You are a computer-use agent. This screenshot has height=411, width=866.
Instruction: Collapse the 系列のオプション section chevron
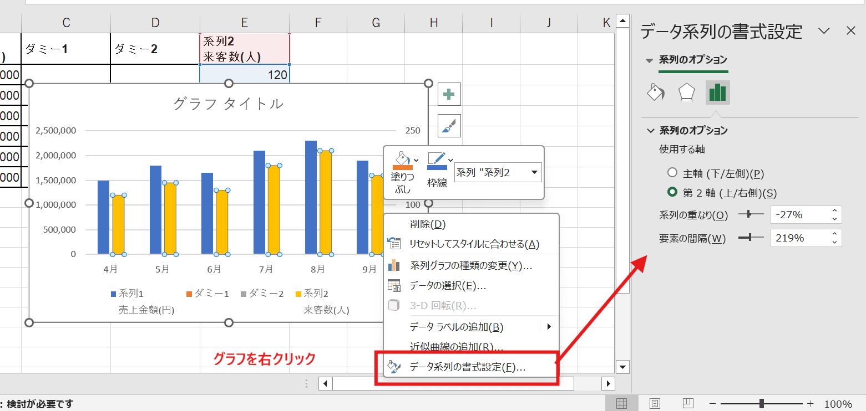click(x=651, y=131)
